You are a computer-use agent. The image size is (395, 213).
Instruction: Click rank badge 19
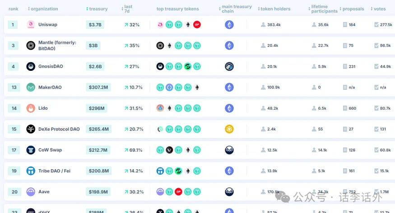pos(14,171)
